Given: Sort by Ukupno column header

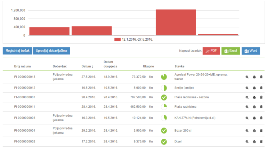Looking at the screenshot, I should click(148, 66).
